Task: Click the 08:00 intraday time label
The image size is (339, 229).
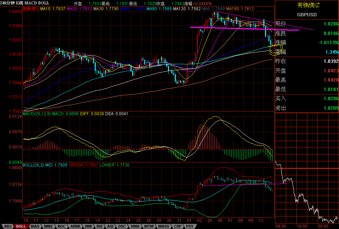Action: point(281,226)
